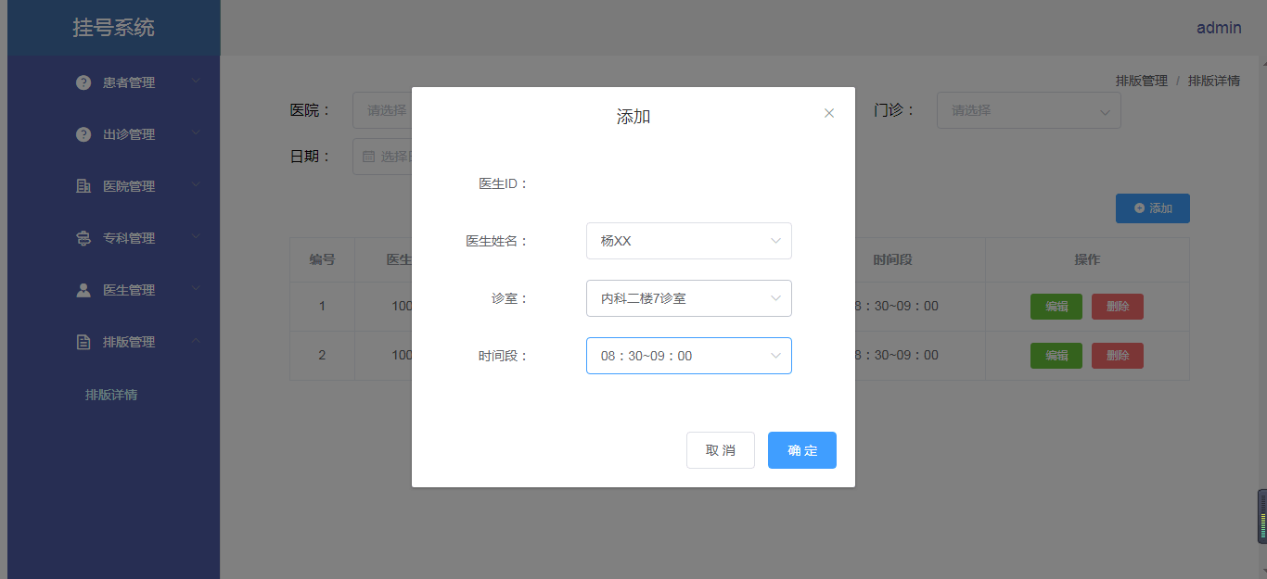Confirm the dialog by clicking 确定
The width and height of the screenshot is (1267, 579).
click(x=801, y=450)
